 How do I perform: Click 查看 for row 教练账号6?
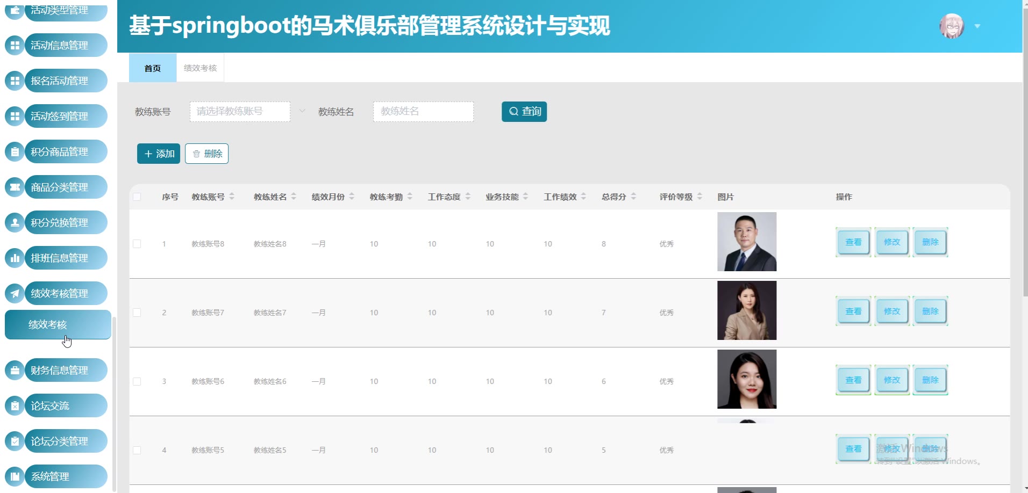click(x=853, y=380)
